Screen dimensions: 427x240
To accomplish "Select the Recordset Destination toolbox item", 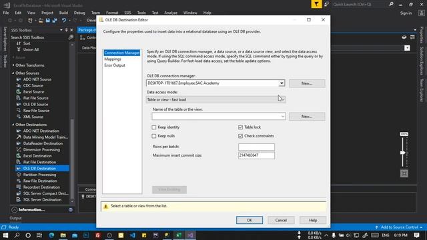I will [x=41, y=187].
